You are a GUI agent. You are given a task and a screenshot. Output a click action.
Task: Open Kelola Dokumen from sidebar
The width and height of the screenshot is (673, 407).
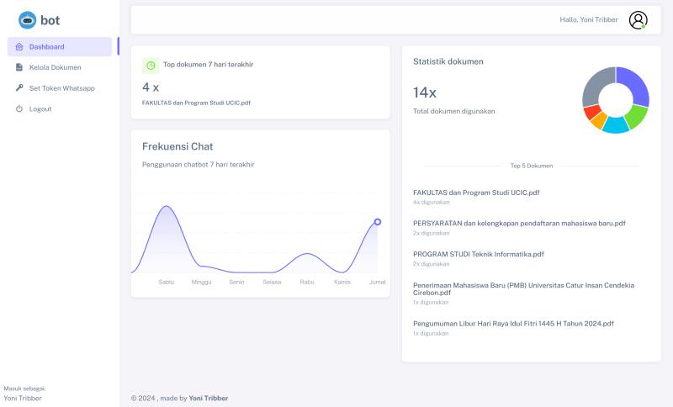pyautogui.click(x=55, y=67)
